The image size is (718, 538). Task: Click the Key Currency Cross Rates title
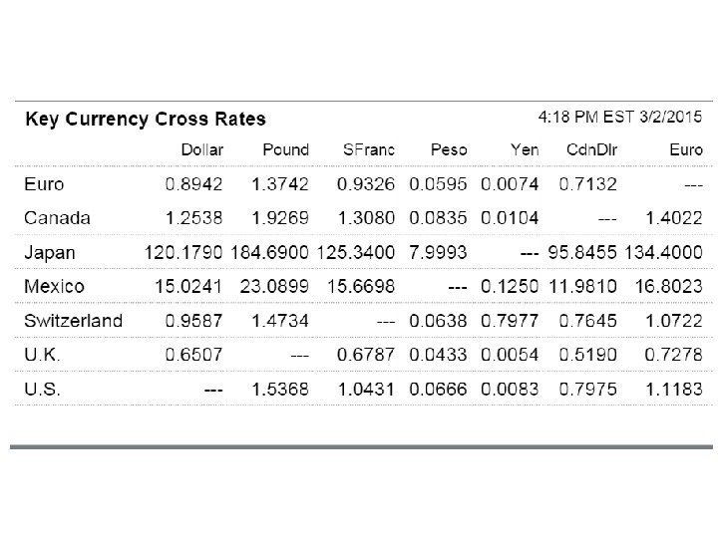[x=146, y=120]
